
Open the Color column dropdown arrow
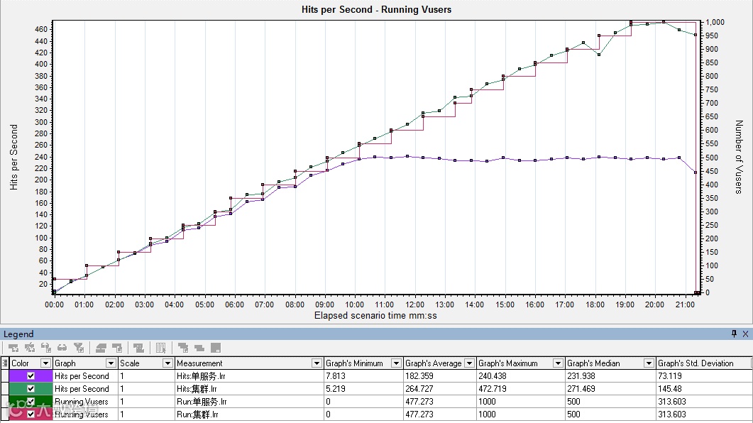(x=45, y=363)
